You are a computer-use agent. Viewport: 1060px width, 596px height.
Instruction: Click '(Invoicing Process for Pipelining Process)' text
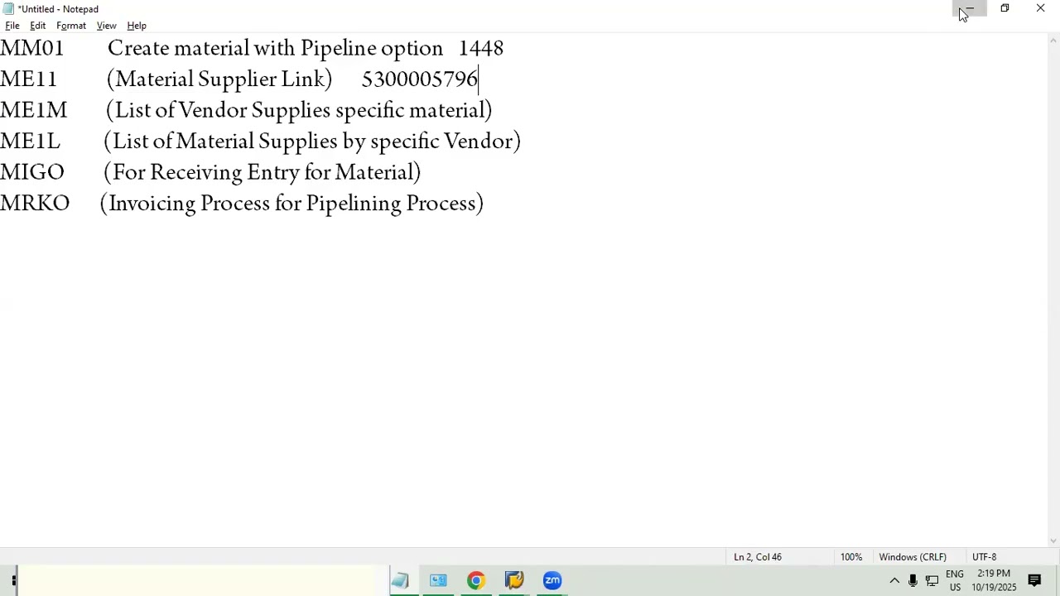click(291, 204)
